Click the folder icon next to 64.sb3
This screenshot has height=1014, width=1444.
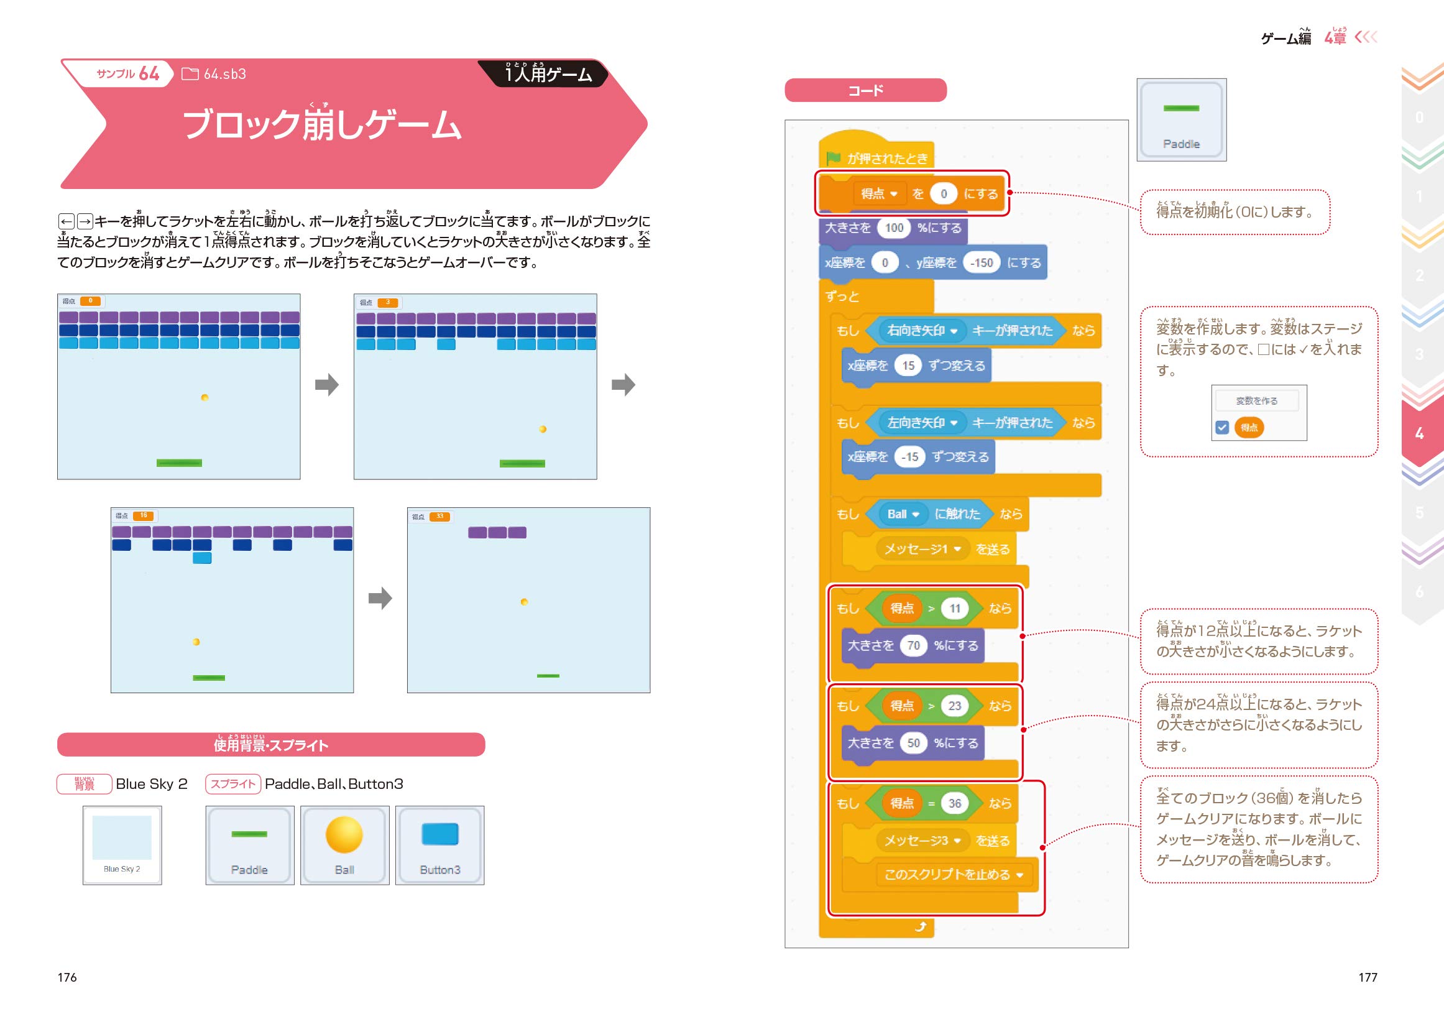point(190,74)
